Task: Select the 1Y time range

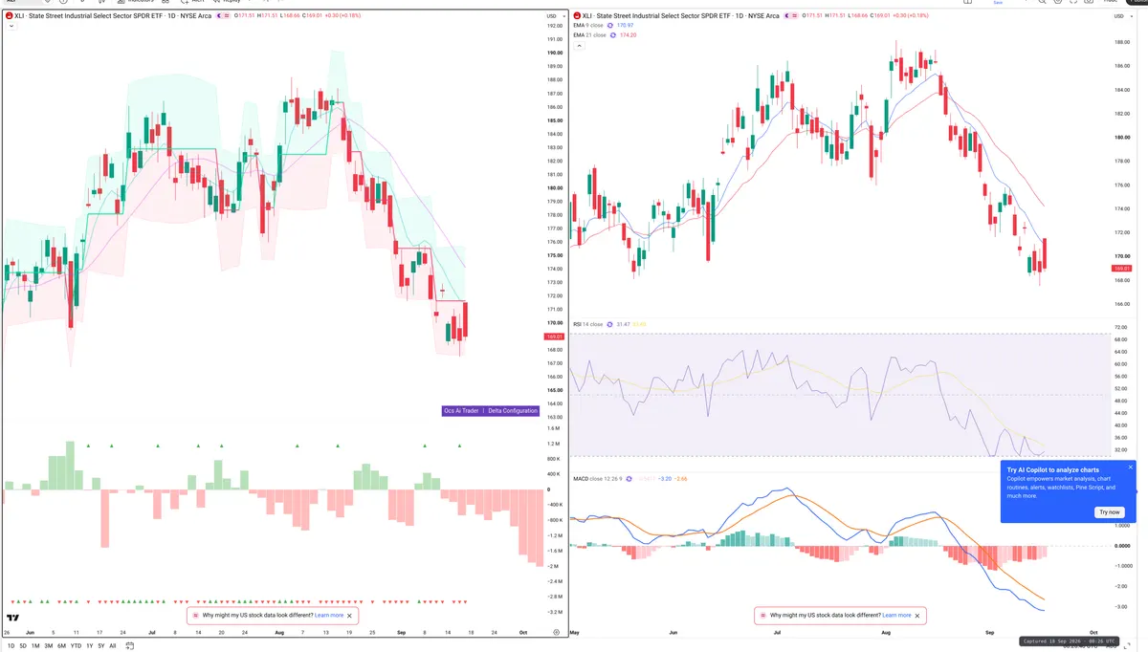Action: (90, 646)
